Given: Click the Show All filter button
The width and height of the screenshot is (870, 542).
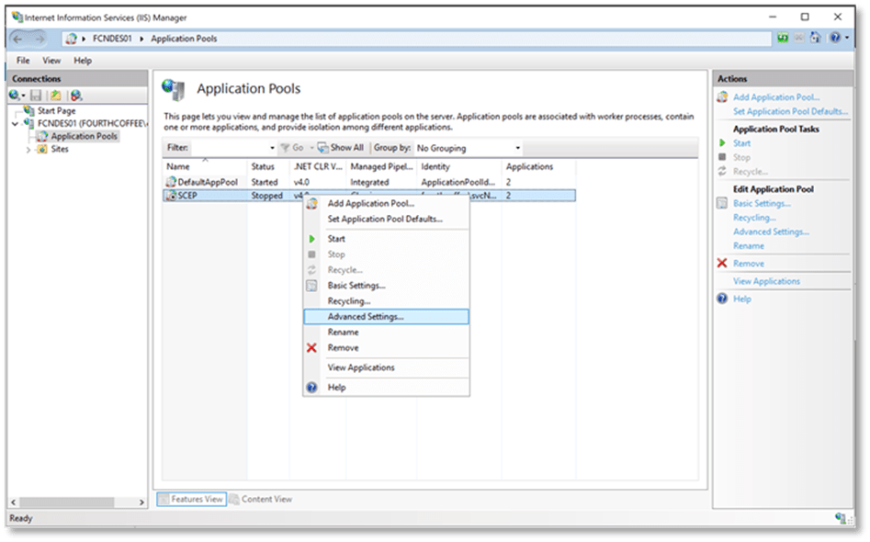Looking at the screenshot, I should coord(341,148).
